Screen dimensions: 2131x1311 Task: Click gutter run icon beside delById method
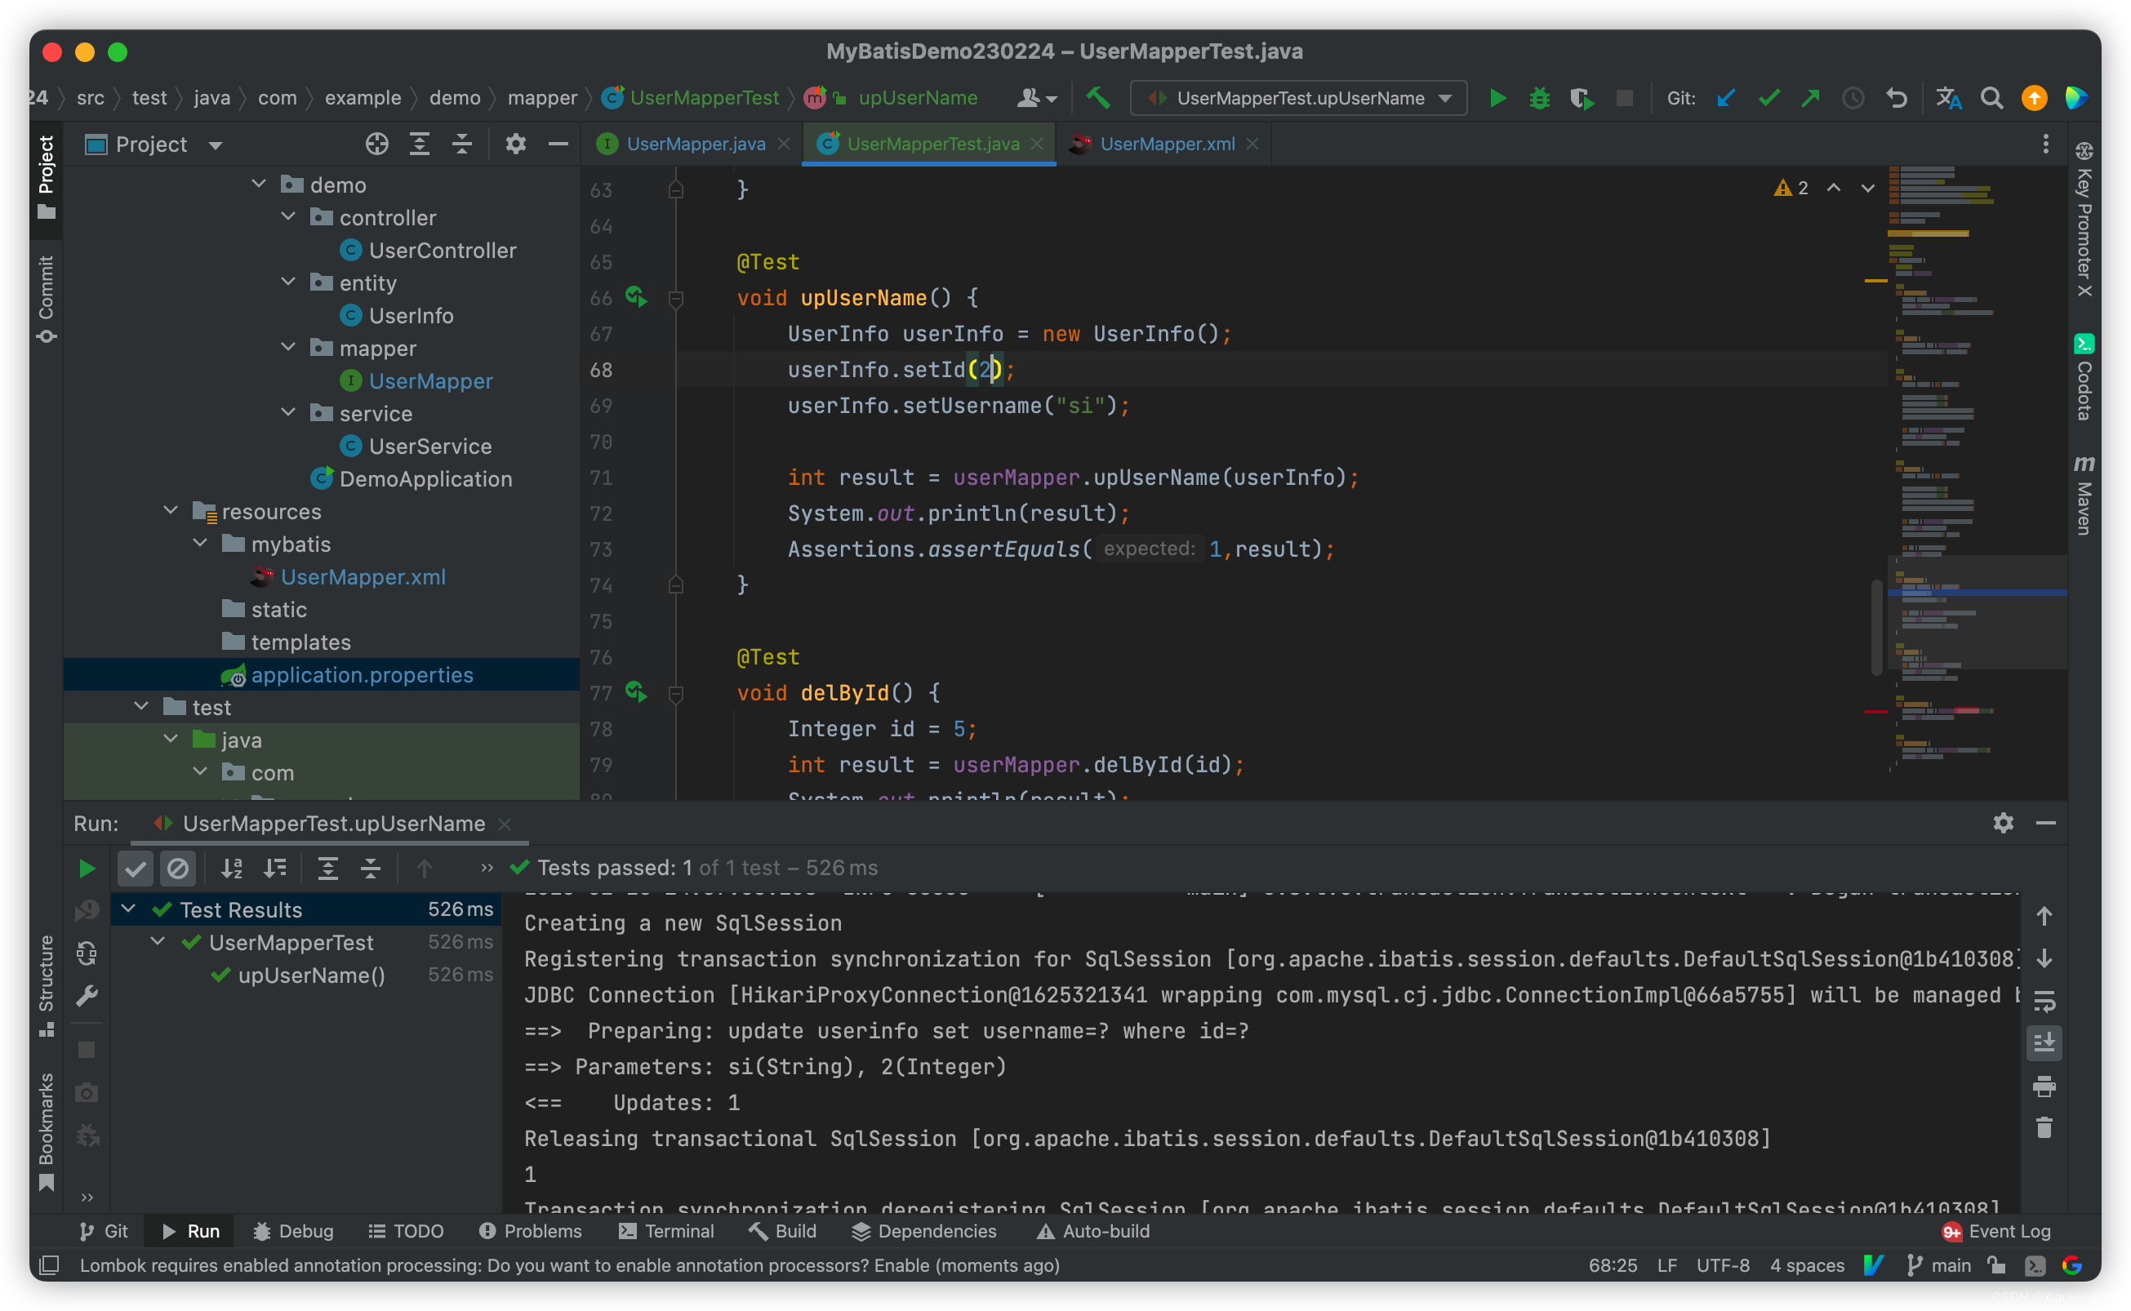click(636, 692)
